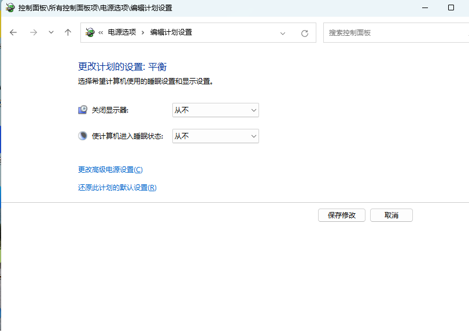Screen dimensions: 469x331
Task: Refresh the page with the reload icon
Action: point(305,33)
